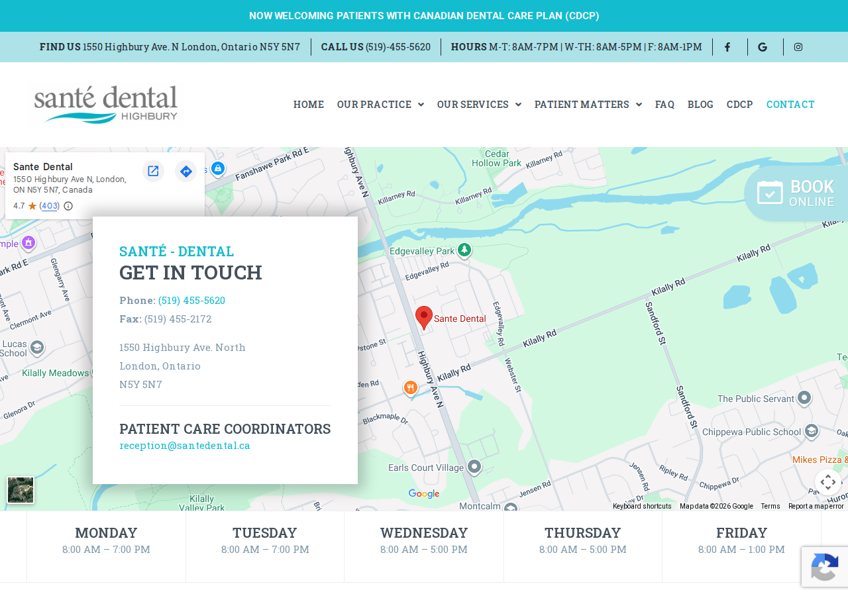The width and height of the screenshot is (848, 596).
Task: Open the FAQ menu item
Action: tap(664, 105)
